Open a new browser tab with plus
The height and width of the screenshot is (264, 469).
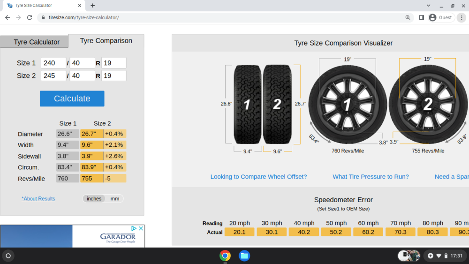point(93,5)
